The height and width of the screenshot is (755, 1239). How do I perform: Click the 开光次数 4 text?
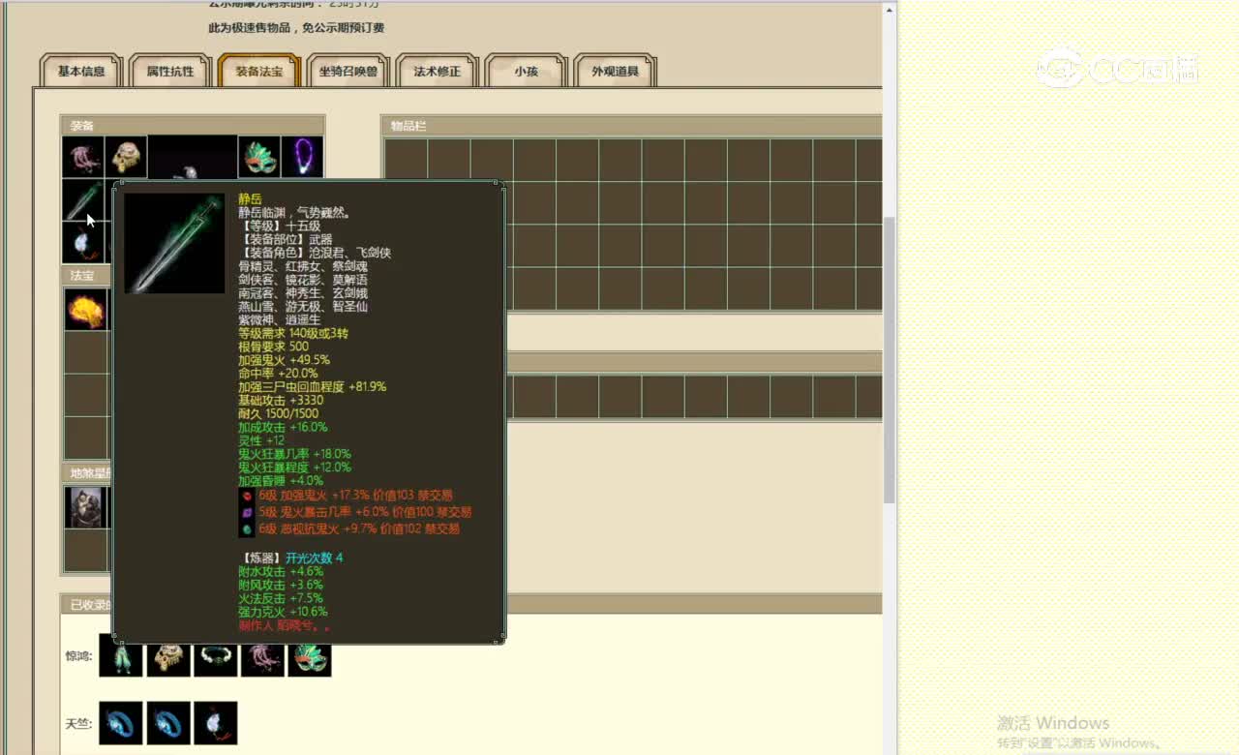[x=314, y=559]
